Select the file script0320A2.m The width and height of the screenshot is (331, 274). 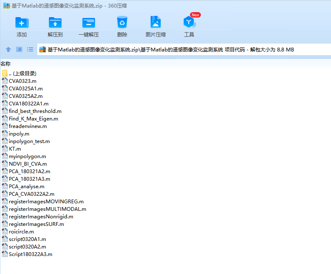[28, 247]
